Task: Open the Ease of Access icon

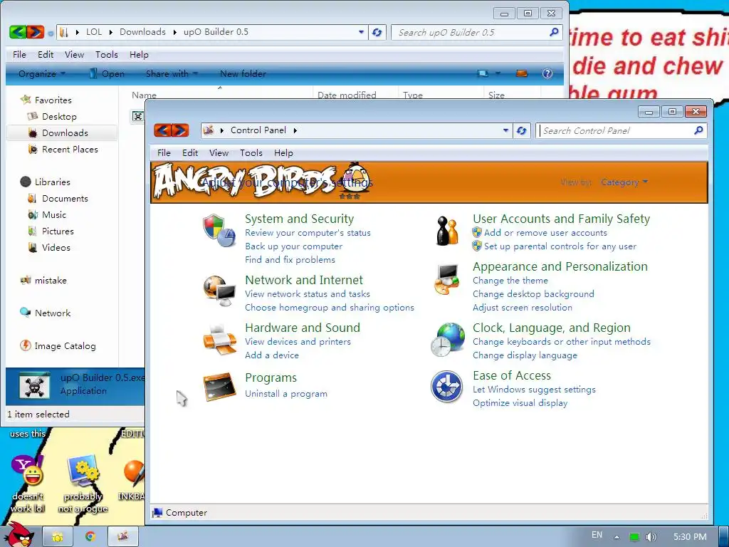Action: [x=447, y=387]
